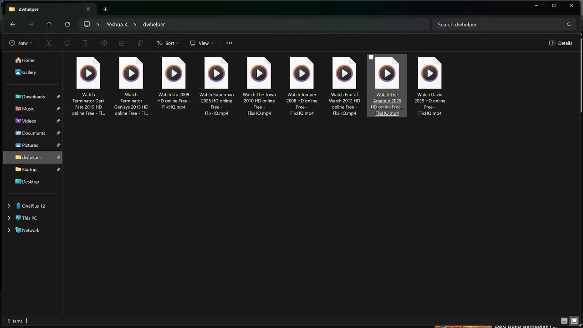The height and width of the screenshot is (328, 583).
Task: Click the chevron after Yeshua K breadcrumb
Action: 135,25
